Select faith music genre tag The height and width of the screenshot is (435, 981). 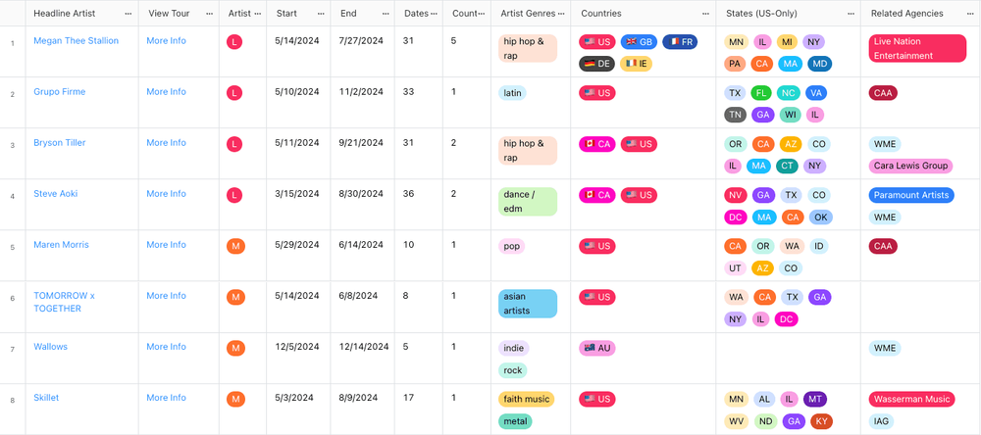click(526, 400)
